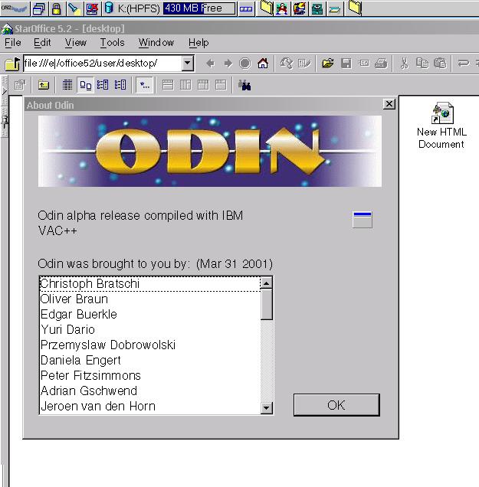Click the Reload icon

[287, 64]
